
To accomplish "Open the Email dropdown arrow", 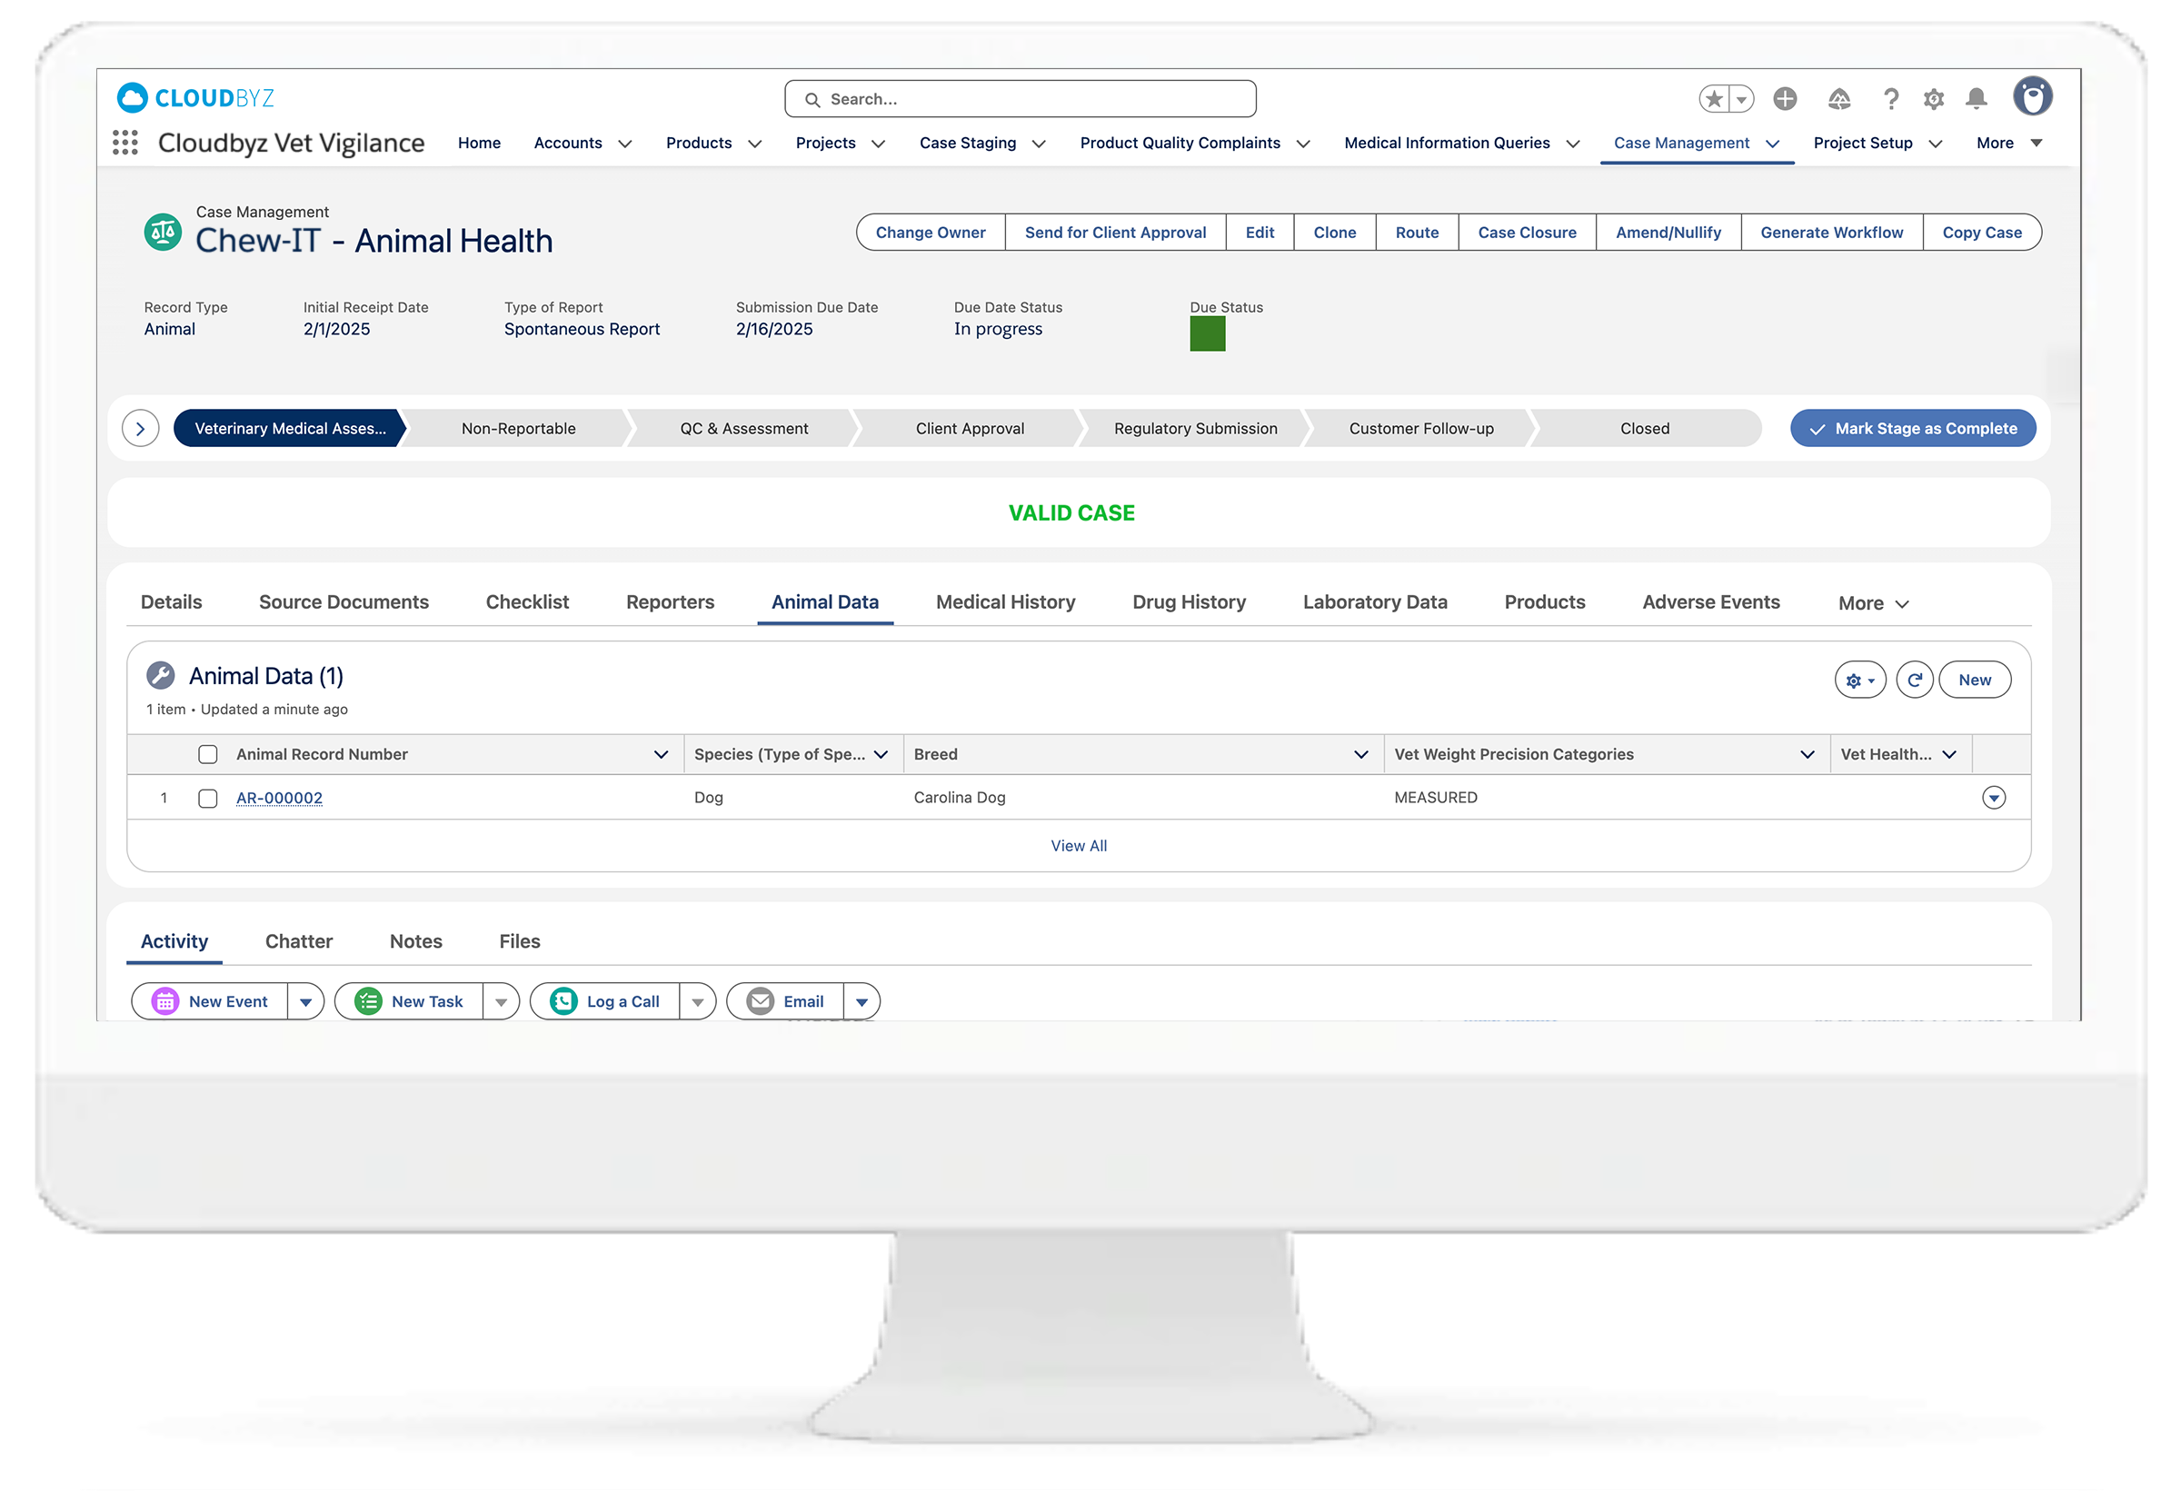I will (861, 1001).
